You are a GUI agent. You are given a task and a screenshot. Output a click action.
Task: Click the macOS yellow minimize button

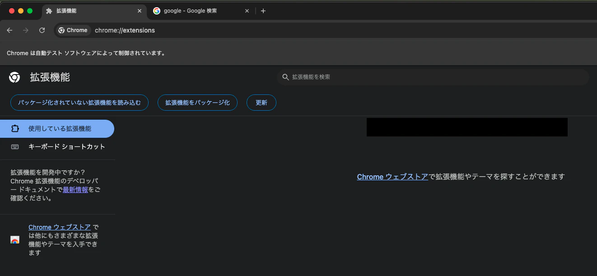tap(21, 11)
